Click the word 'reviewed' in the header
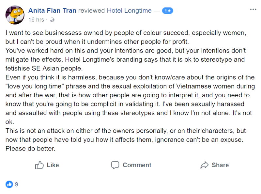Image resolution: width=261 pixels, height=194 pixels. [x=92, y=10]
